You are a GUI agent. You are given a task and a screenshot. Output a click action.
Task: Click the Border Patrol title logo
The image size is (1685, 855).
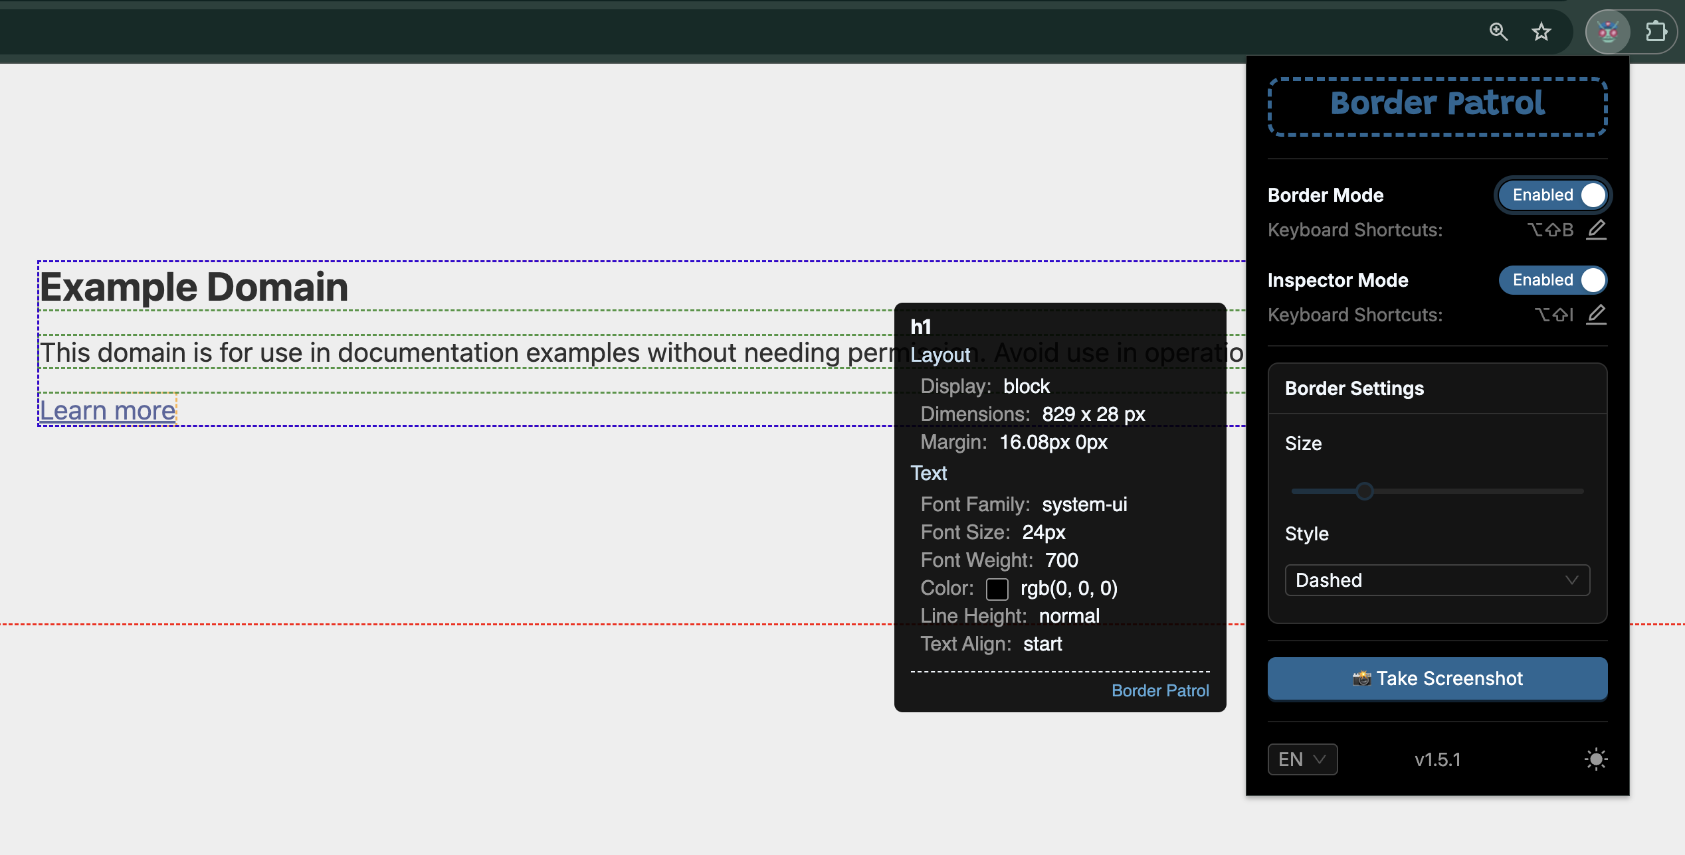pos(1437,105)
